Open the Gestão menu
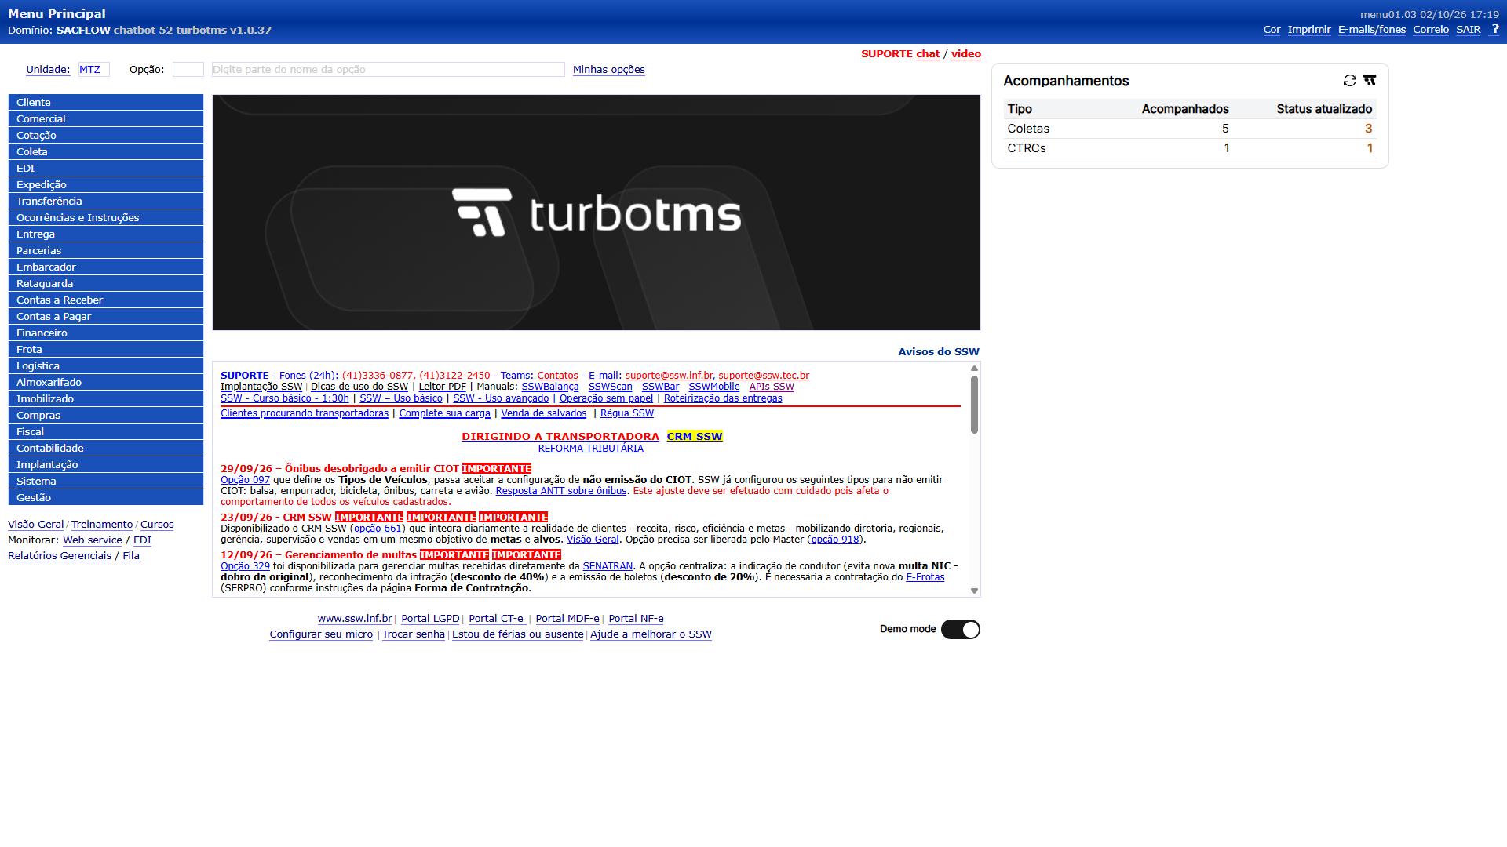1507x847 pixels. 106,497
